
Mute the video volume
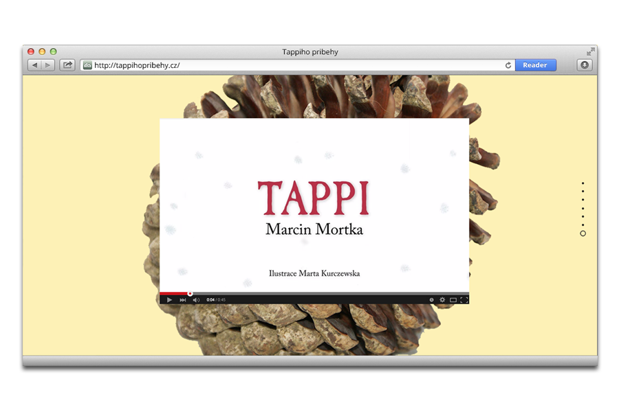point(195,300)
